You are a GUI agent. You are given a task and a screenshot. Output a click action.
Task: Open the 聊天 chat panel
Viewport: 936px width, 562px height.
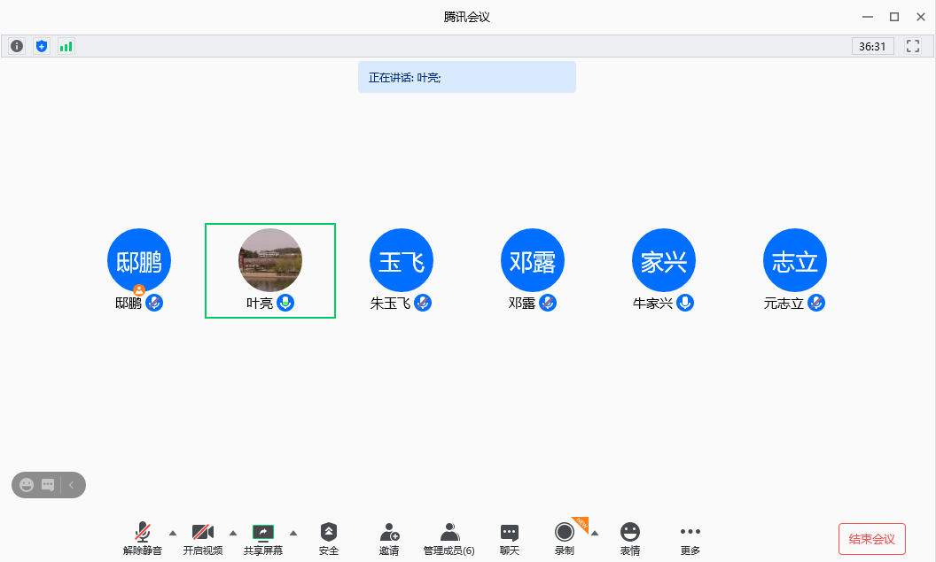509,538
